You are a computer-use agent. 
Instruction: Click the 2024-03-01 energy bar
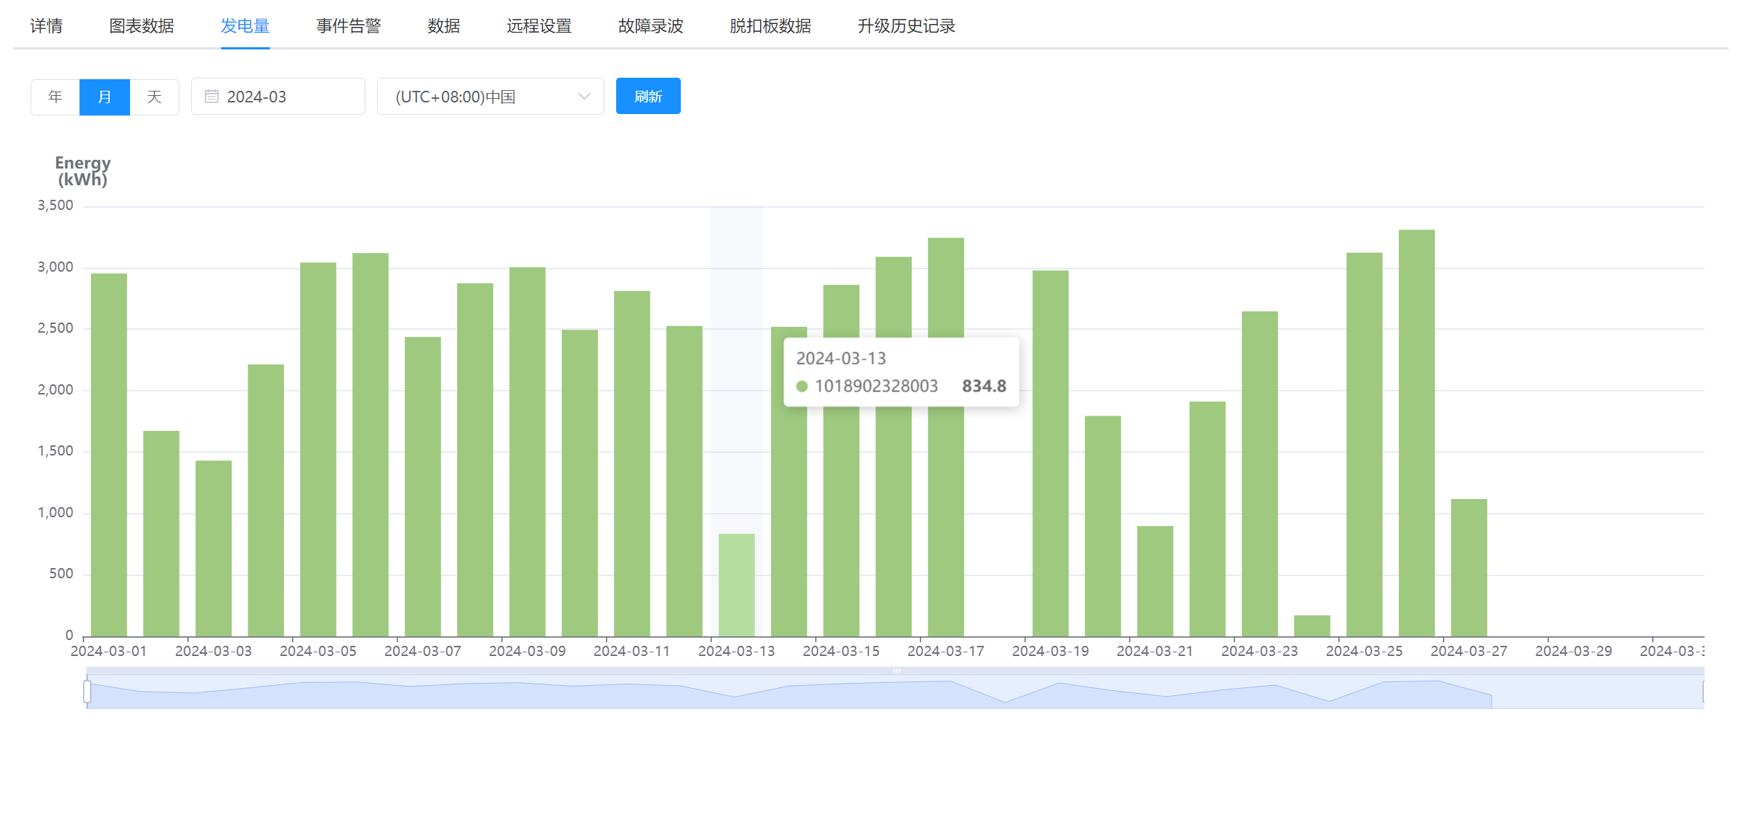[x=109, y=455]
